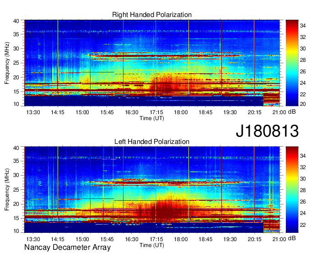The width and height of the screenshot is (311, 253).
Task: Click "18:00" time tick under Left Handed plot
Action: point(181,239)
